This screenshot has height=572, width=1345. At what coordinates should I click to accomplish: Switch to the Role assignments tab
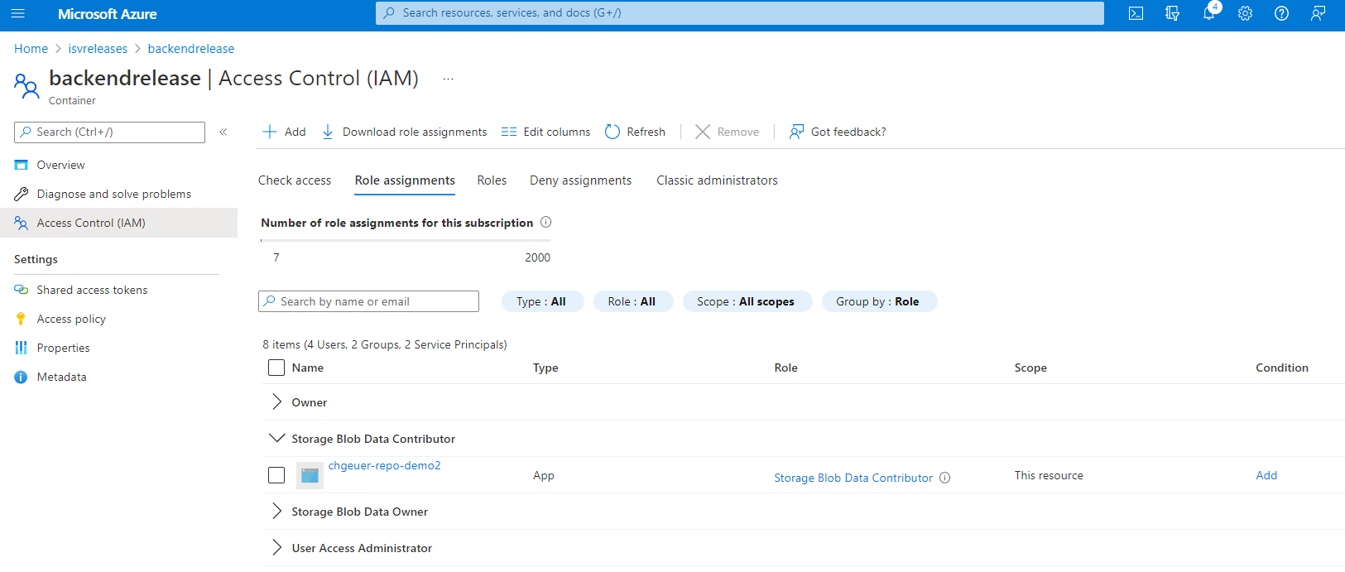click(x=405, y=180)
